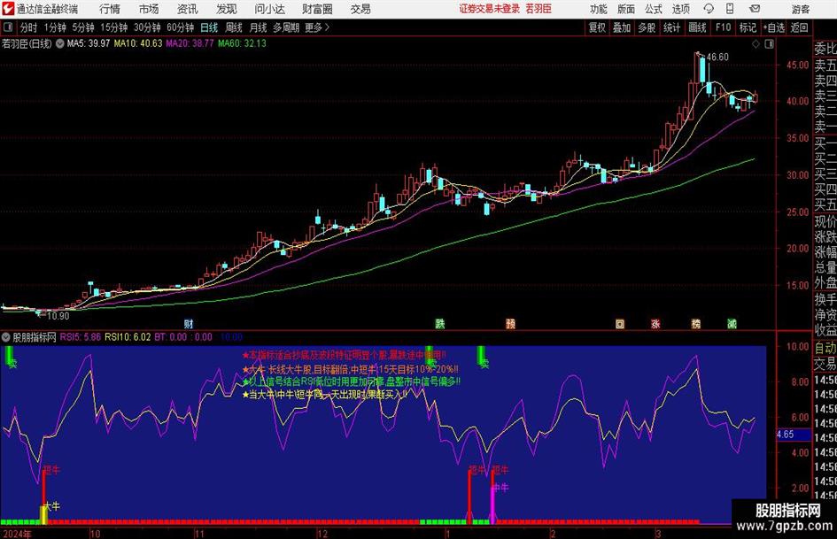Select the 周线 weekly period tab
The width and height of the screenshot is (837, 539).
(233, 27)
